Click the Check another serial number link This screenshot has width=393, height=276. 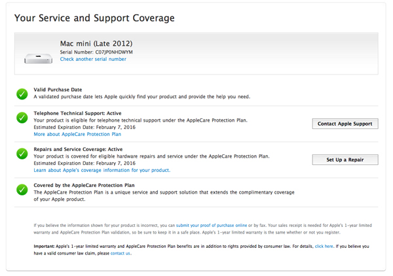tap(93, 59)
